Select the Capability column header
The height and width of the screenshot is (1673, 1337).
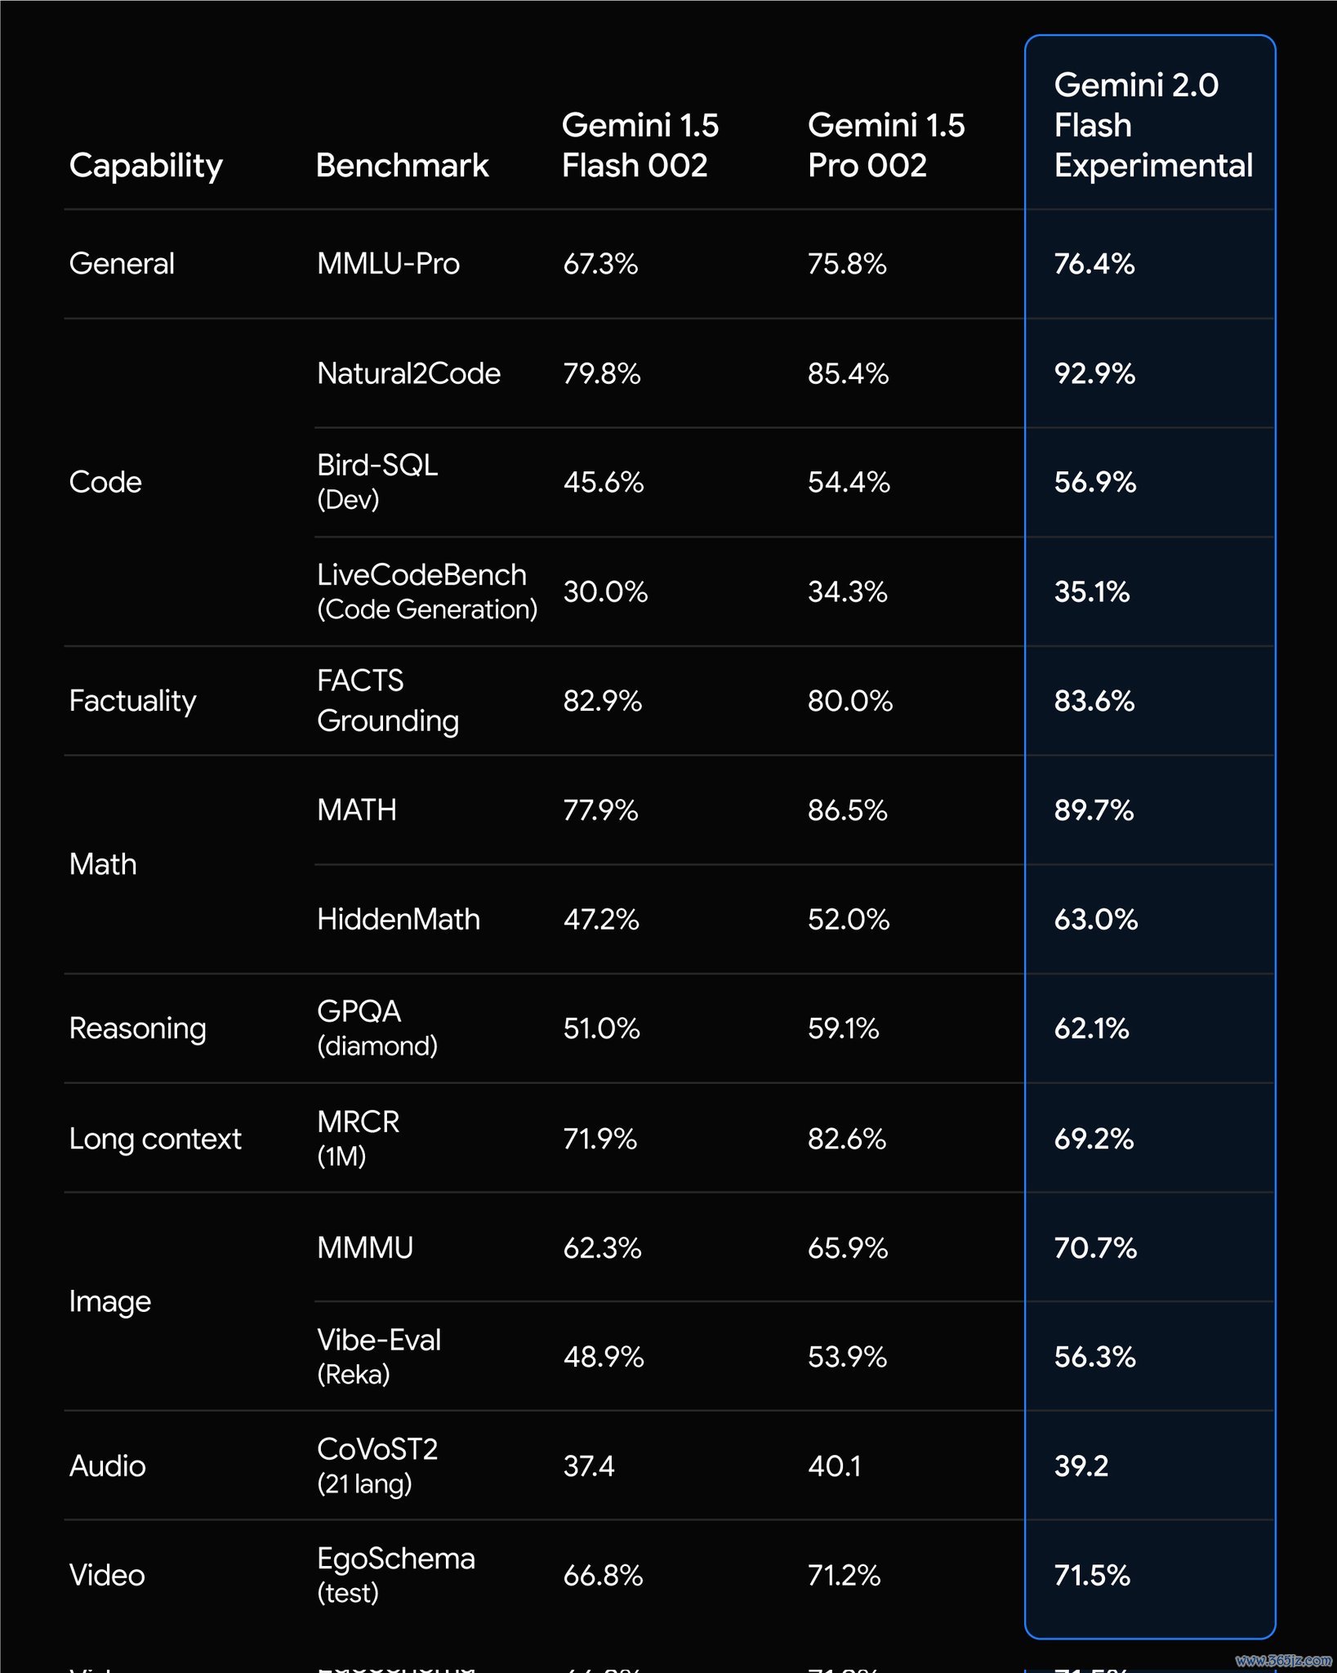point(146,166)
